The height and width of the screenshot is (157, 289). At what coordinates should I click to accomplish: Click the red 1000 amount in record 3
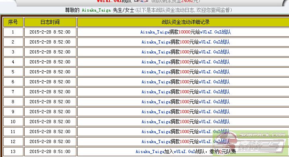(184, 52)
